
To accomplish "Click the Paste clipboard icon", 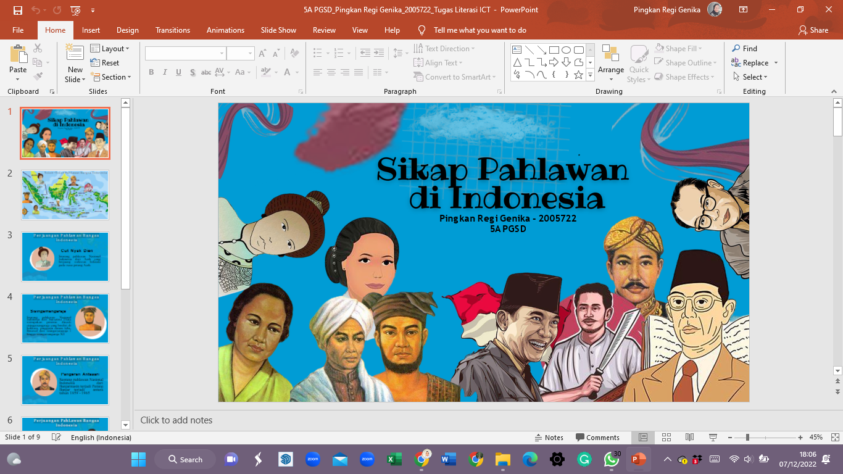I will tap(18, 55).
